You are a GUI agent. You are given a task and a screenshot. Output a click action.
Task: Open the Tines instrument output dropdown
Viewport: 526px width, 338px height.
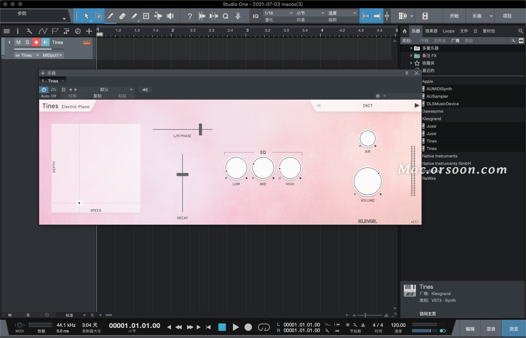click(27, 55)
